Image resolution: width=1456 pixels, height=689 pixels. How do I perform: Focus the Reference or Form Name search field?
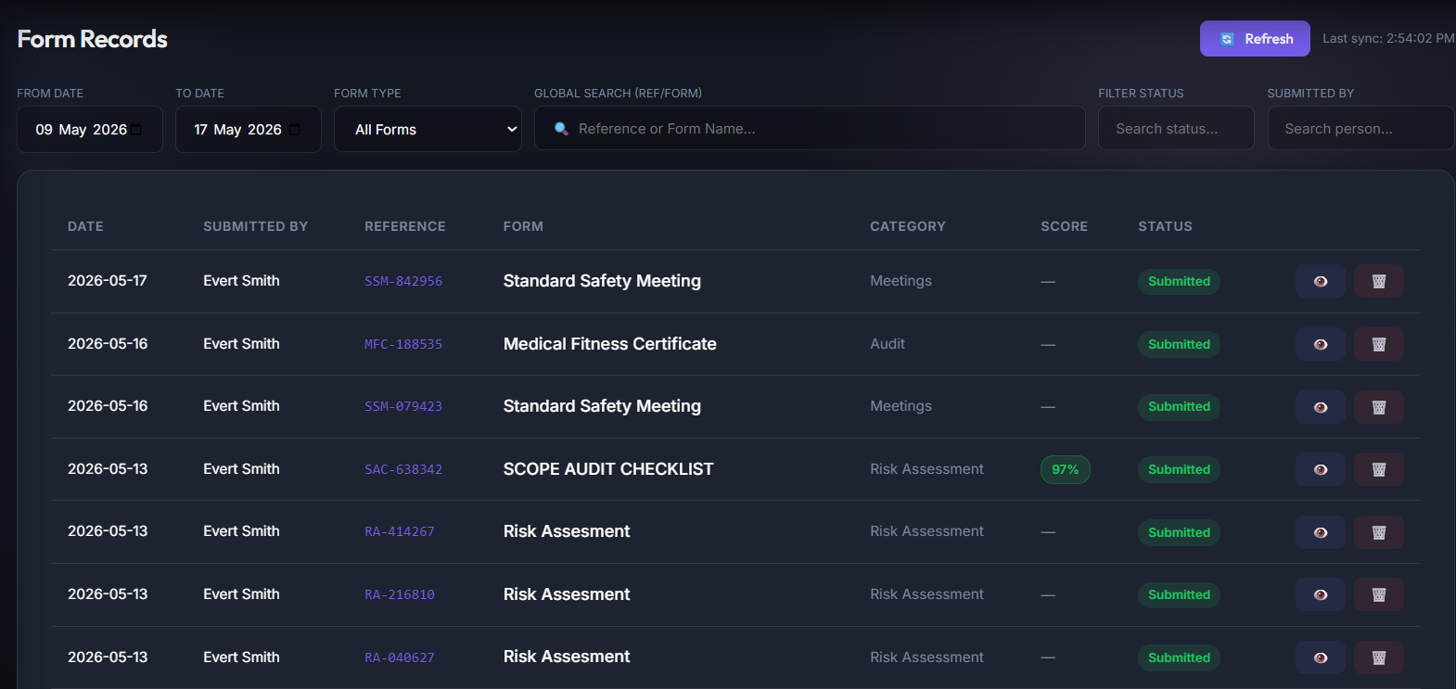810,128
